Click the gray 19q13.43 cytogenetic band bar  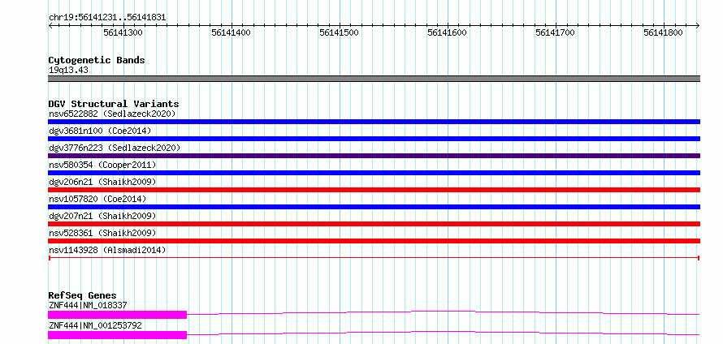pyautogui.click(x=374, y=79)
